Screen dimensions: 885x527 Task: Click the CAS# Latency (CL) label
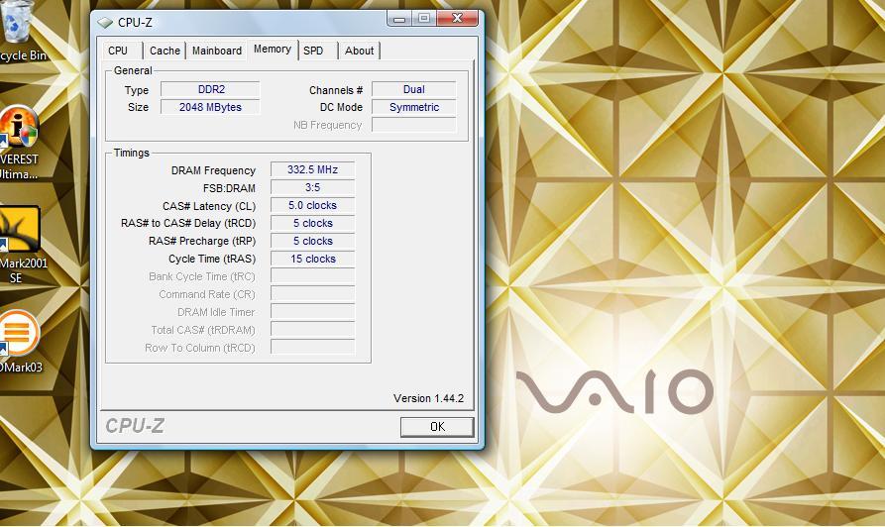[x=209, y=206]
